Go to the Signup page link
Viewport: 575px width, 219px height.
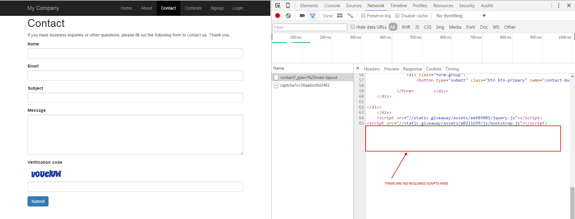click(x=217, y=8)
